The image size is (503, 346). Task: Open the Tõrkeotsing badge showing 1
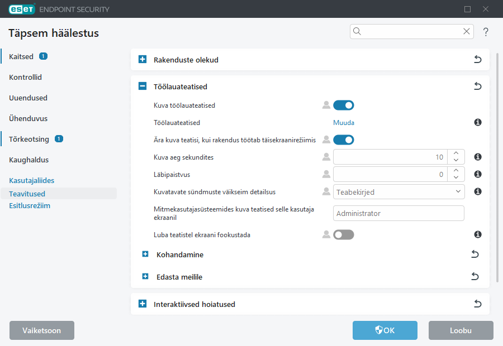tap(59, 139)
